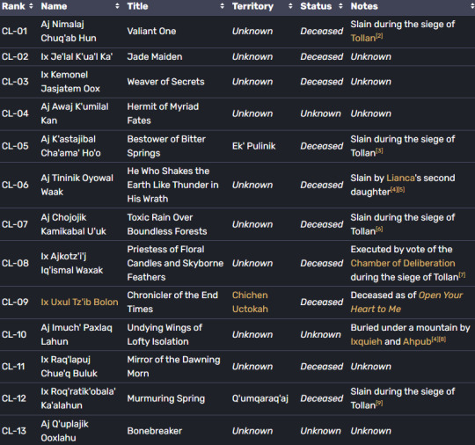Click name Aj Imuch' Paxlaq Lahun

[x=77, y=334]
